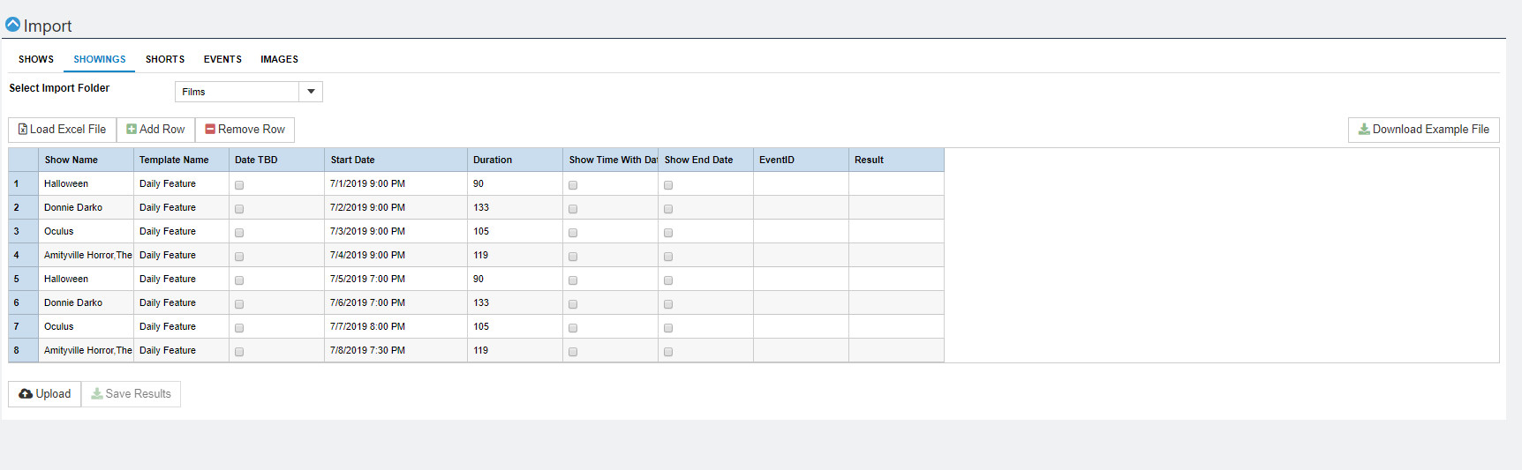This screenshot has height=470, width=1522.
Task: Toggle Date TBD checkbox for row 1 Halloween
Action: (239, 185)
